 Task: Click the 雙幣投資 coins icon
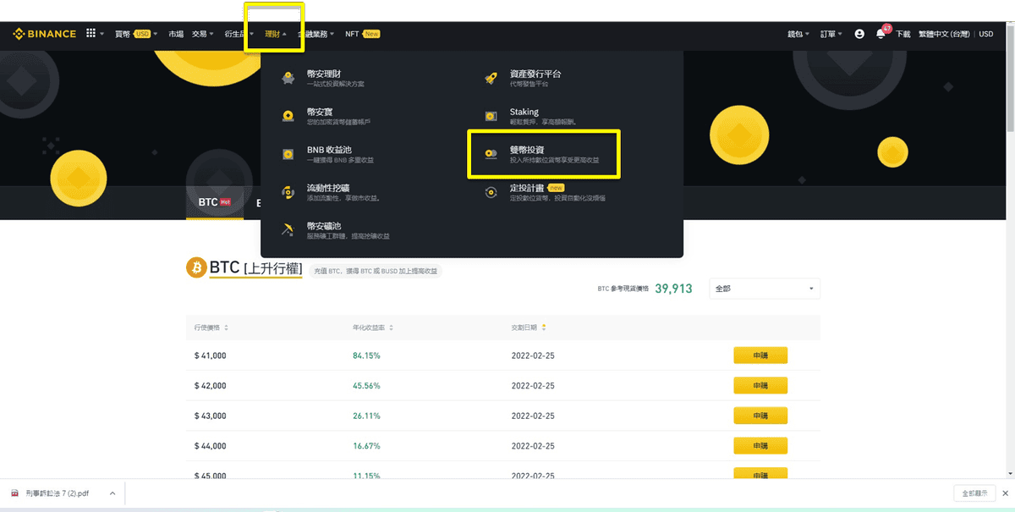tap(491, 153)
